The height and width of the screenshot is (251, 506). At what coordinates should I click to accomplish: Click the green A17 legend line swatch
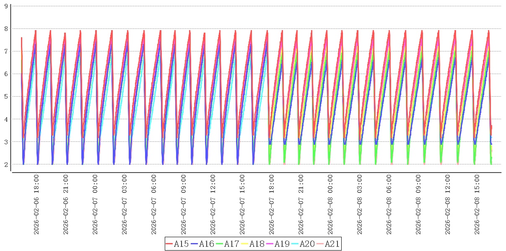pos(220,244)
